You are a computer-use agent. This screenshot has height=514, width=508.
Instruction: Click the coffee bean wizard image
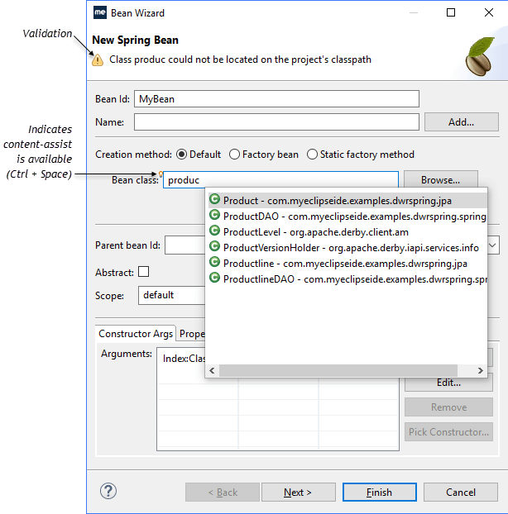pos(480,56)
